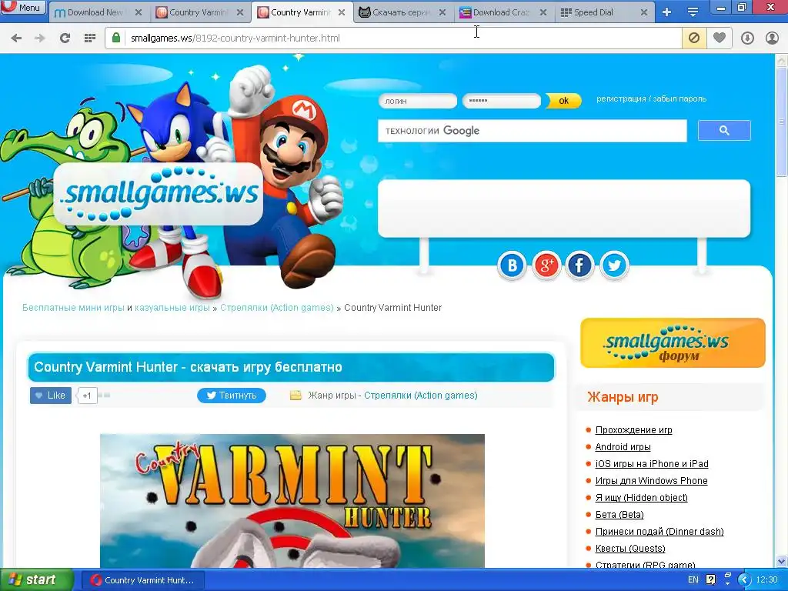
Task: Open казуальные игры breadcrumb link
Action: click(172, 308)
